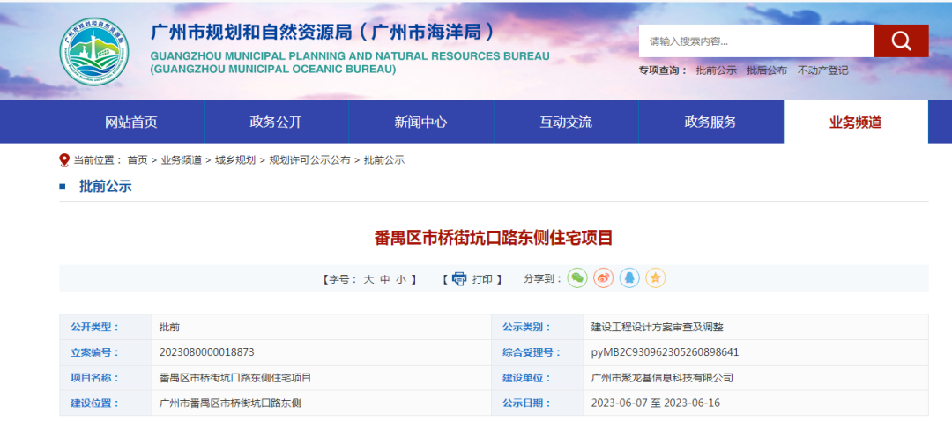Click the 批前公示 quick query link

pyautogui.click(x=717, y=70)
